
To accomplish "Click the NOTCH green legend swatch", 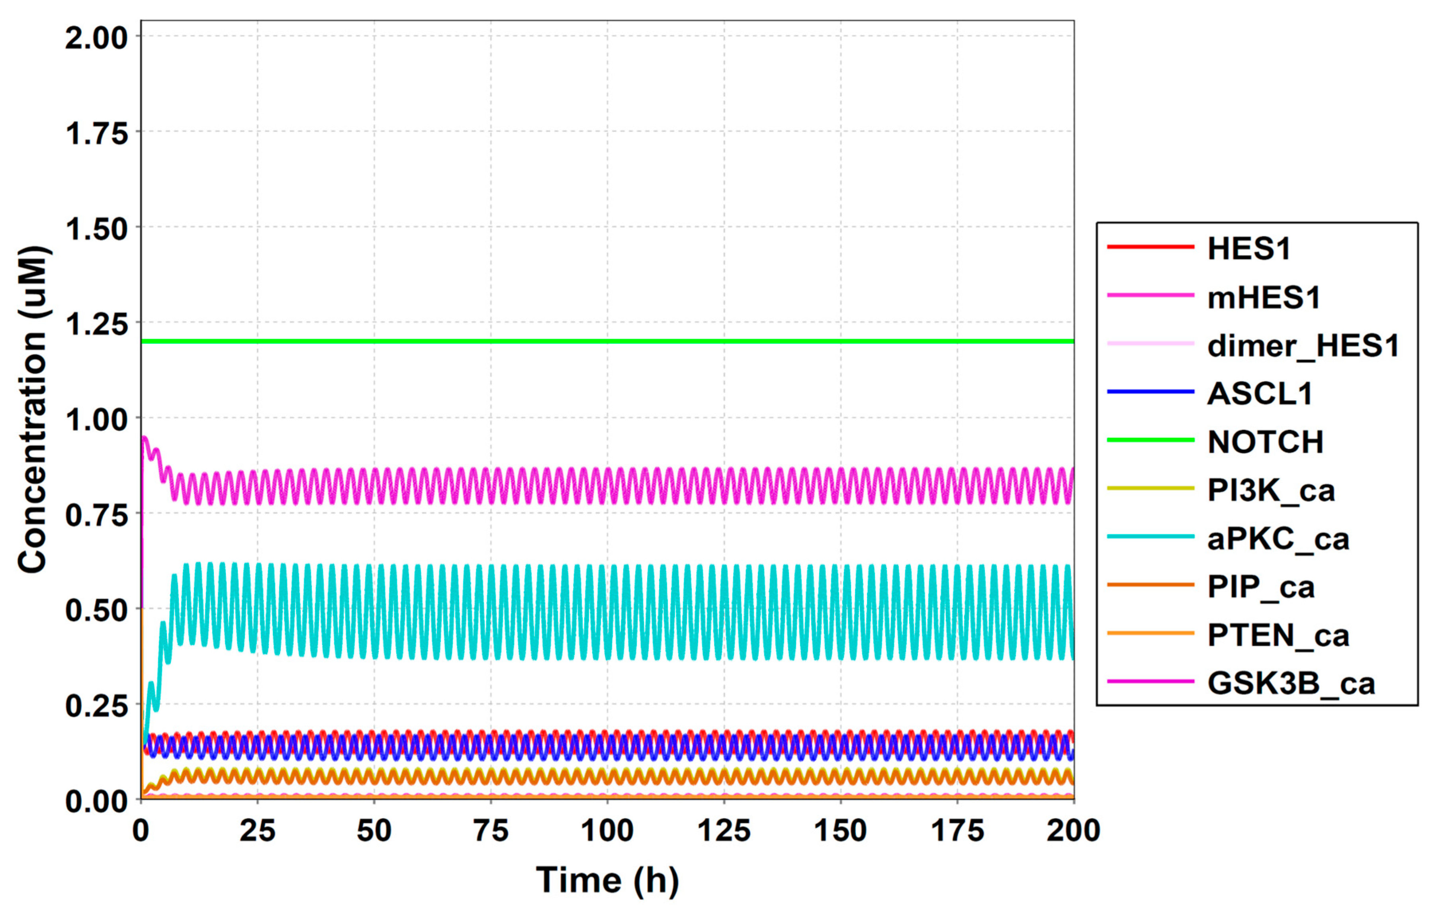I will [x=1150, y=440].
